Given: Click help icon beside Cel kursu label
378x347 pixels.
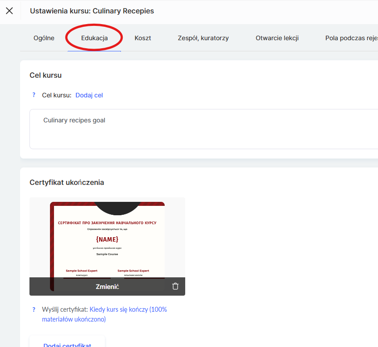Looking at the screenshot, I should click(33, 95).
